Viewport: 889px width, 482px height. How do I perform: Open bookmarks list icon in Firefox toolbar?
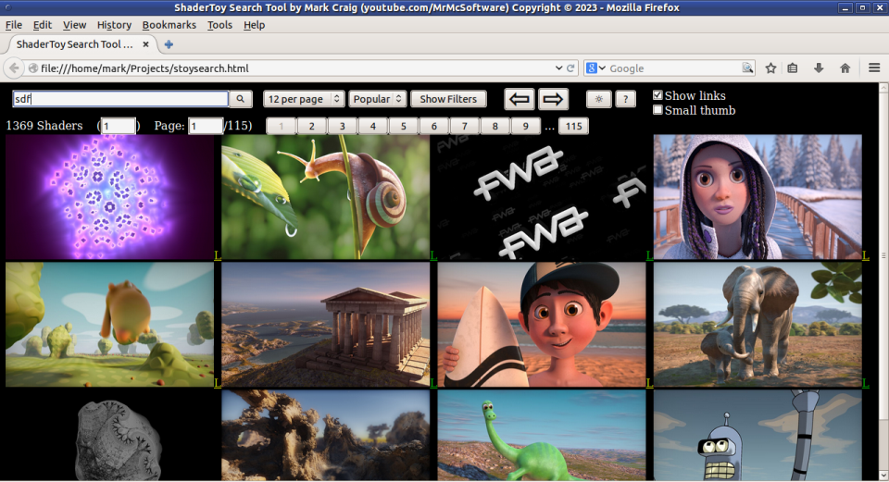[x=793, y=68]
